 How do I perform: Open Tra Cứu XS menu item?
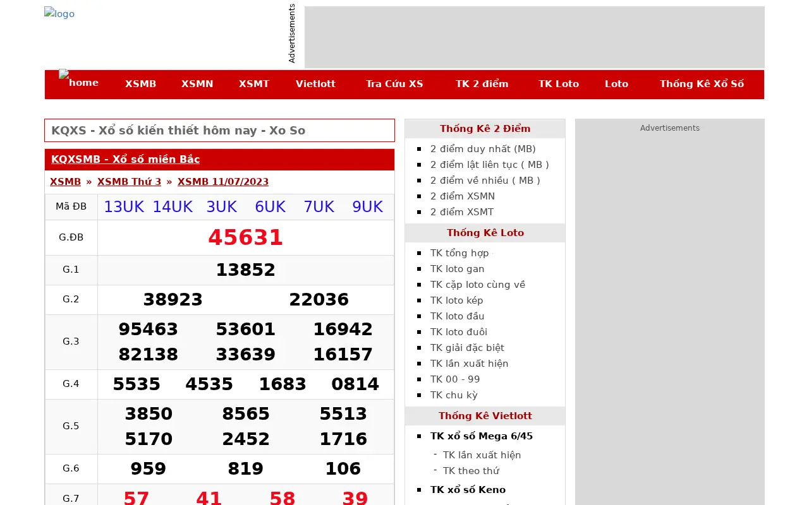(394, 84)
